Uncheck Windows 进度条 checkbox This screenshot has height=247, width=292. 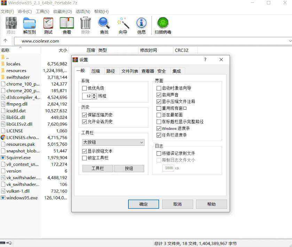[x=159, y=128]
